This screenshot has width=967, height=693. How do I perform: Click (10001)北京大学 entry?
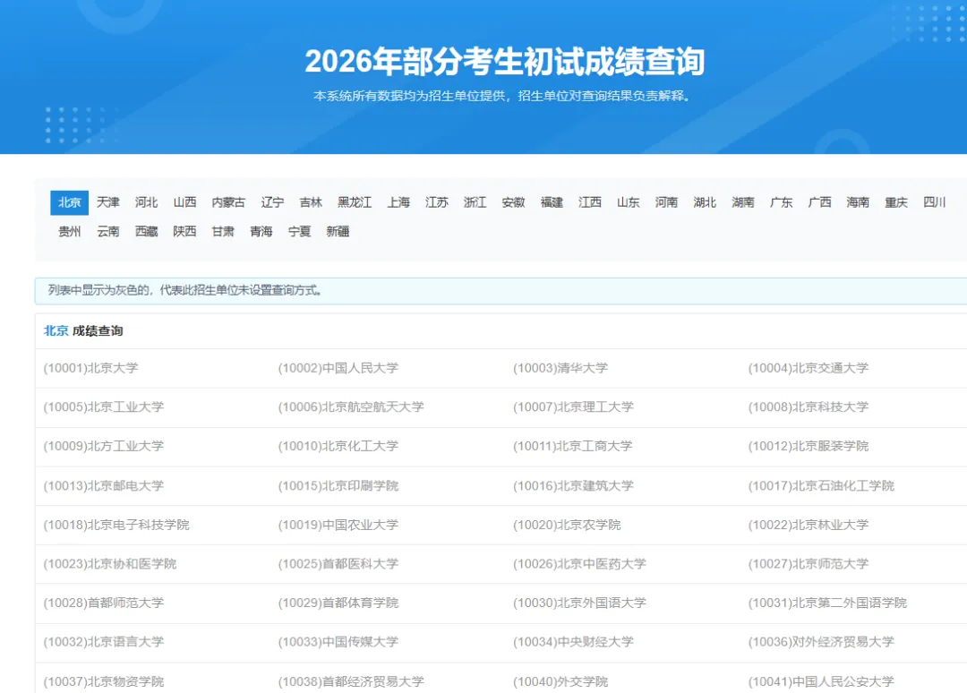[x=90, y=368]
